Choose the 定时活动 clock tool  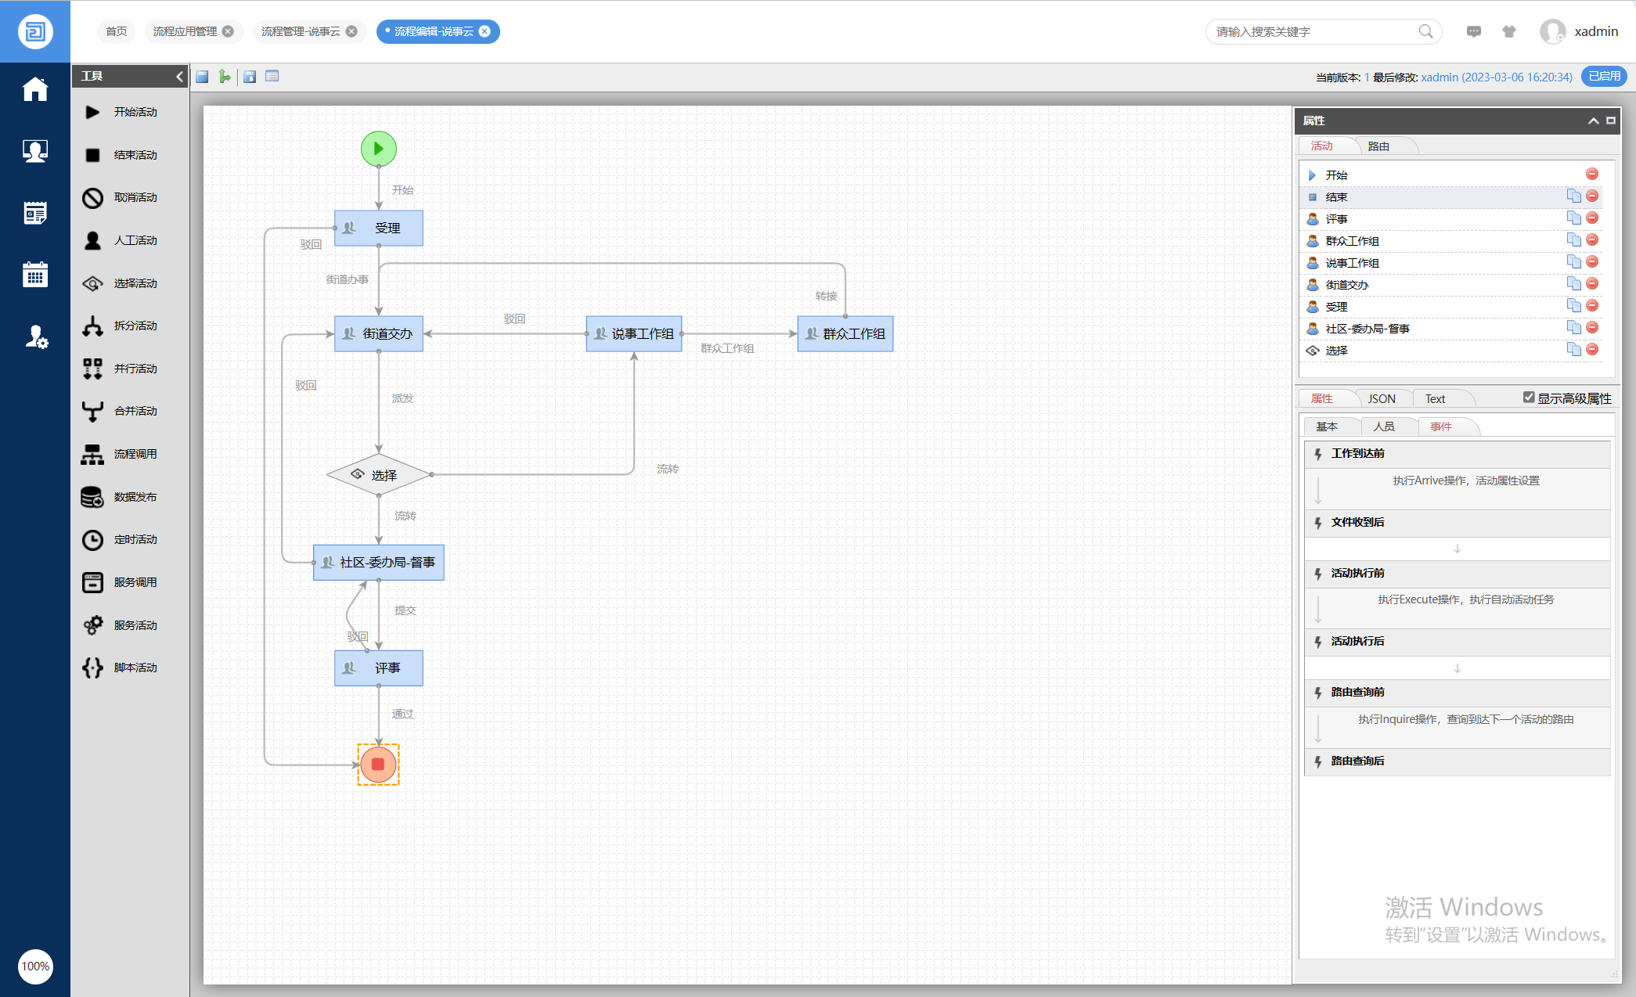click(x=92, y=540)
